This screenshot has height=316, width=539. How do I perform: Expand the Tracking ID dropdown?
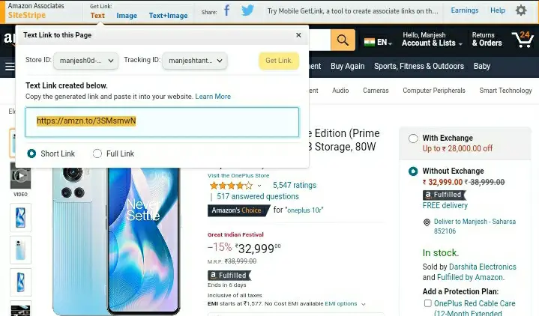pyautogui.click(x=195, y=61)
